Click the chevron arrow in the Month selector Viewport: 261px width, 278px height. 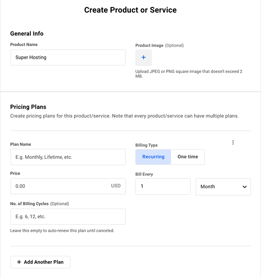tap(244, 186)
